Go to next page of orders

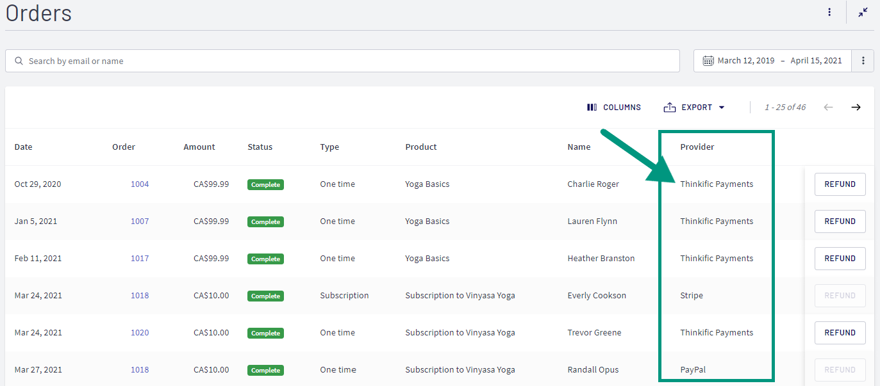click(x=856, y=108)
